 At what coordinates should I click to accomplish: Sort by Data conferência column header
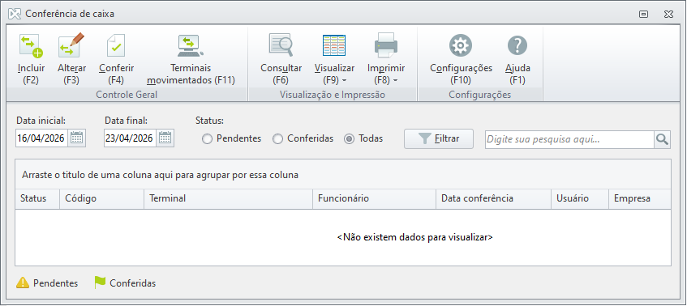click(x=493, y=198)
